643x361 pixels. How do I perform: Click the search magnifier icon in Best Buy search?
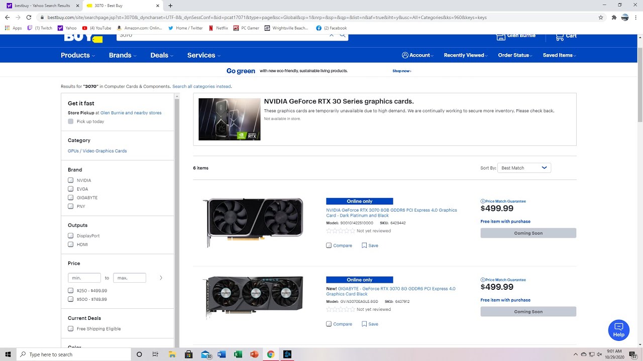343,36
